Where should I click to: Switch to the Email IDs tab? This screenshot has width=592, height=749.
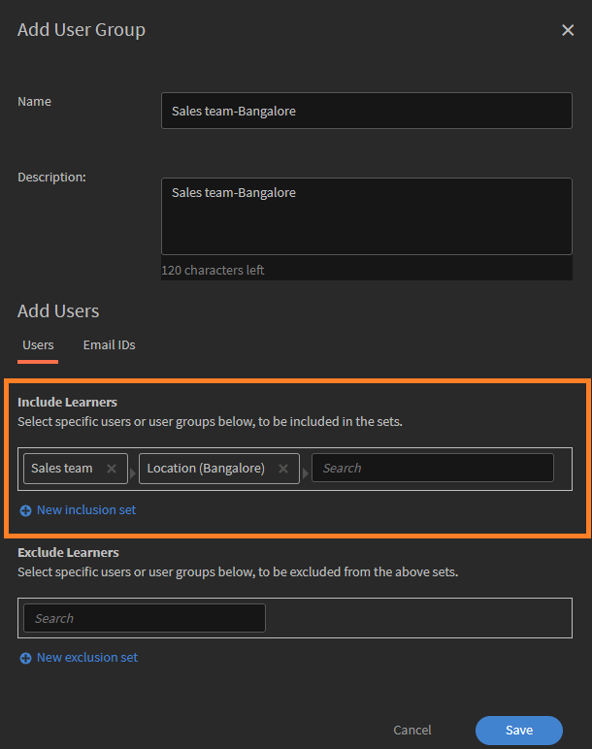pyautogui.click(x=109, y=344)
